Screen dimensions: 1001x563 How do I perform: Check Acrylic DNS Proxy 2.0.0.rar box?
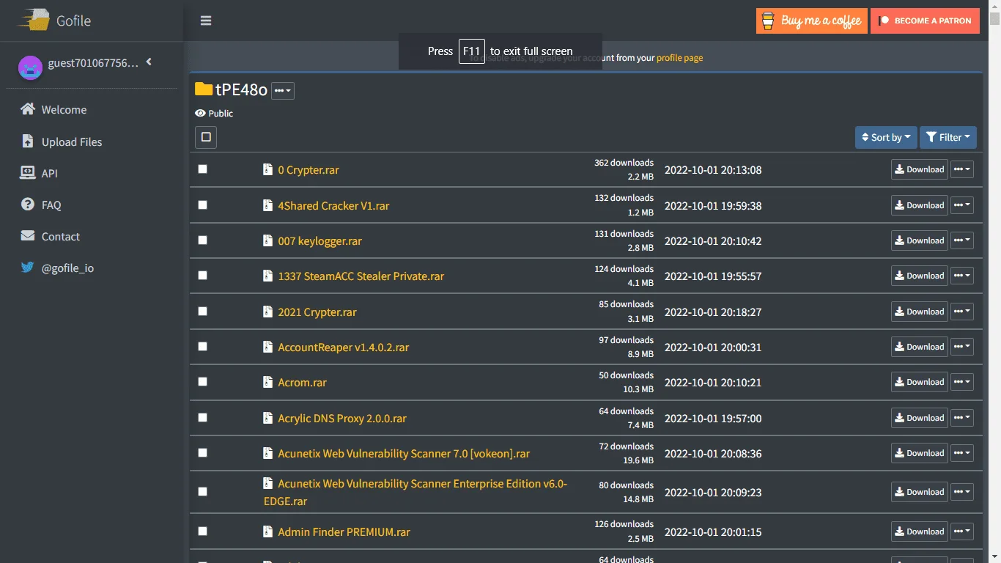pyautogui.click(x=203, y=417)
